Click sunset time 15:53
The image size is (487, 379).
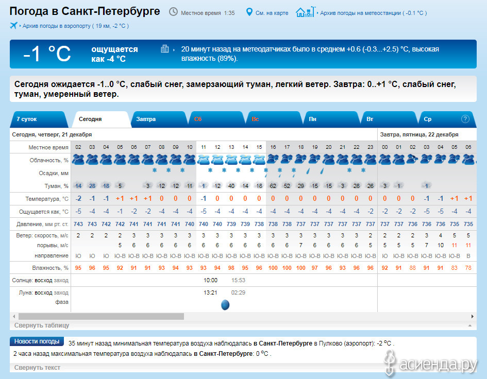[x=238, y=280]
